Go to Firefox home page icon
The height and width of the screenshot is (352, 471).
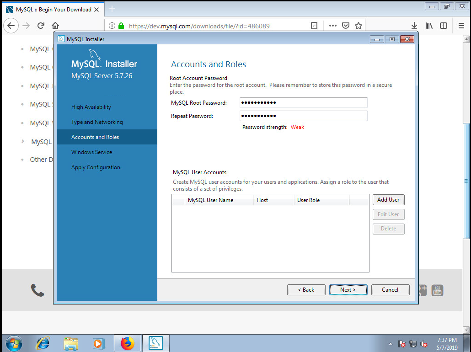pos(55,26)
